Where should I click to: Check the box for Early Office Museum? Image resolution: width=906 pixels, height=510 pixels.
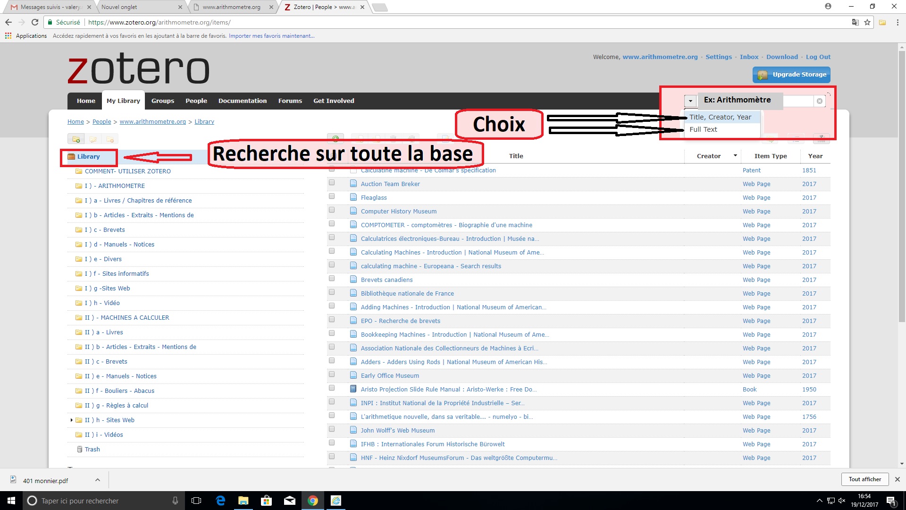[332, 374]
